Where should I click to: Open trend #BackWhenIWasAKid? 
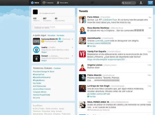click(x=42, y=77)
